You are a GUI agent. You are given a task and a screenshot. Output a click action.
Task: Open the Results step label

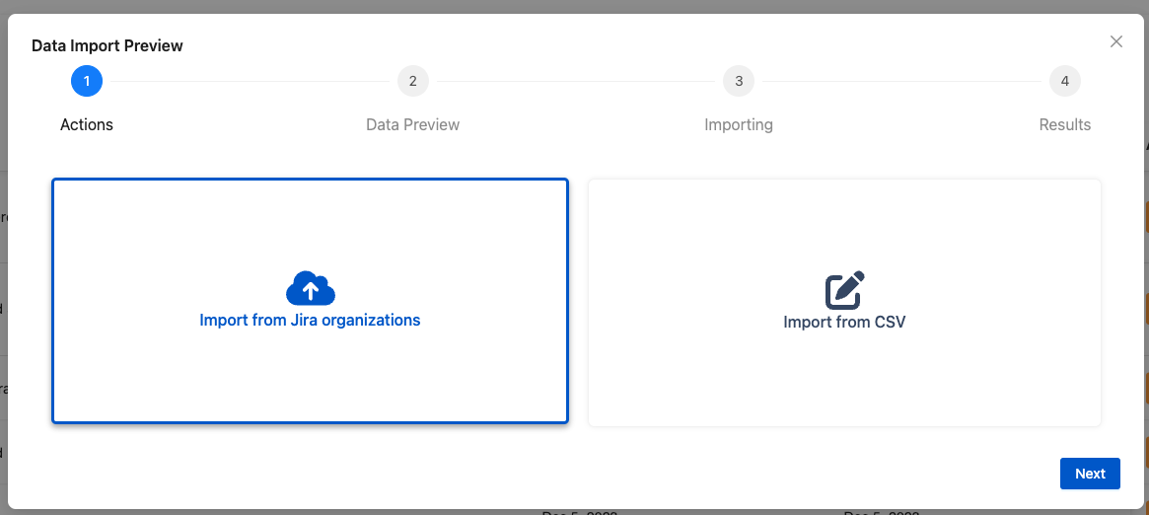click(x=1065, y=124)
